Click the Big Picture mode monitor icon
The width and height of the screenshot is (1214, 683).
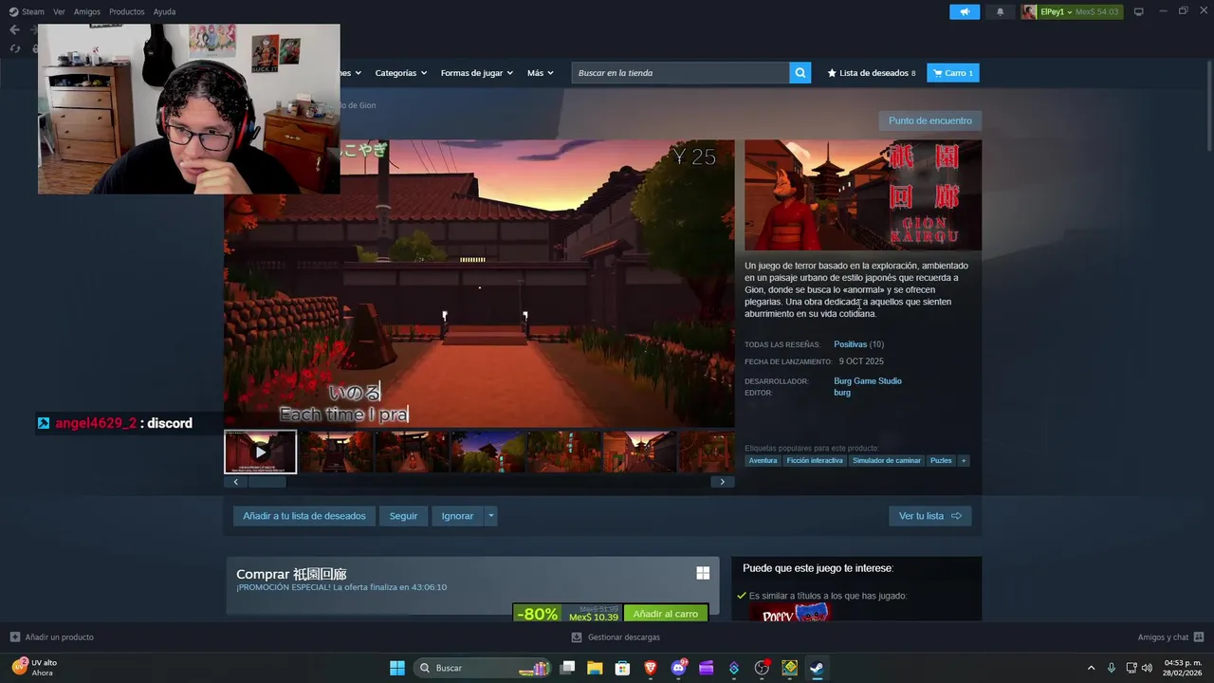1139,11
